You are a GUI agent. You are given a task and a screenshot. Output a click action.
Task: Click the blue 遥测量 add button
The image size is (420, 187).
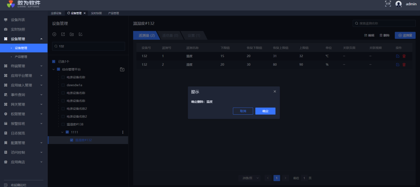(405, 35)
